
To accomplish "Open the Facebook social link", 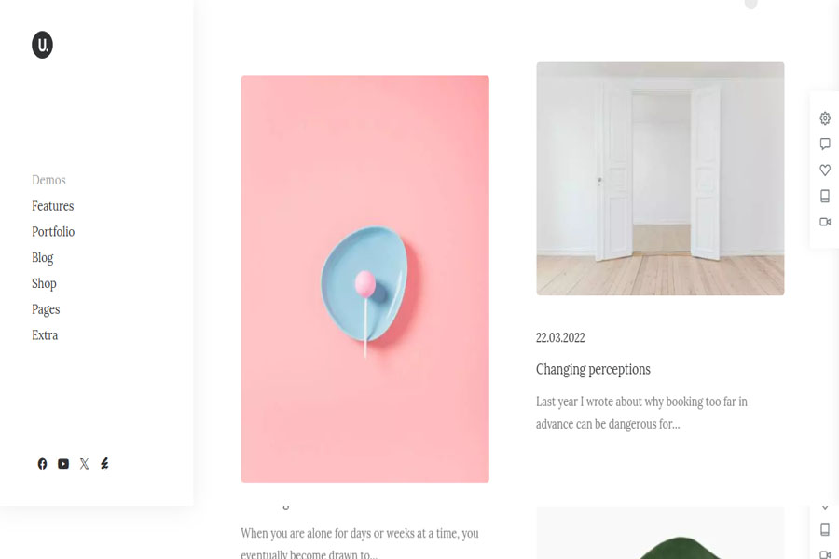I will [42, 464].
